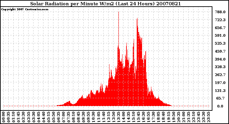Screen dimensions: 229x124
Task: Click the 722.3 y-axis label
Action: coord(220,20)
